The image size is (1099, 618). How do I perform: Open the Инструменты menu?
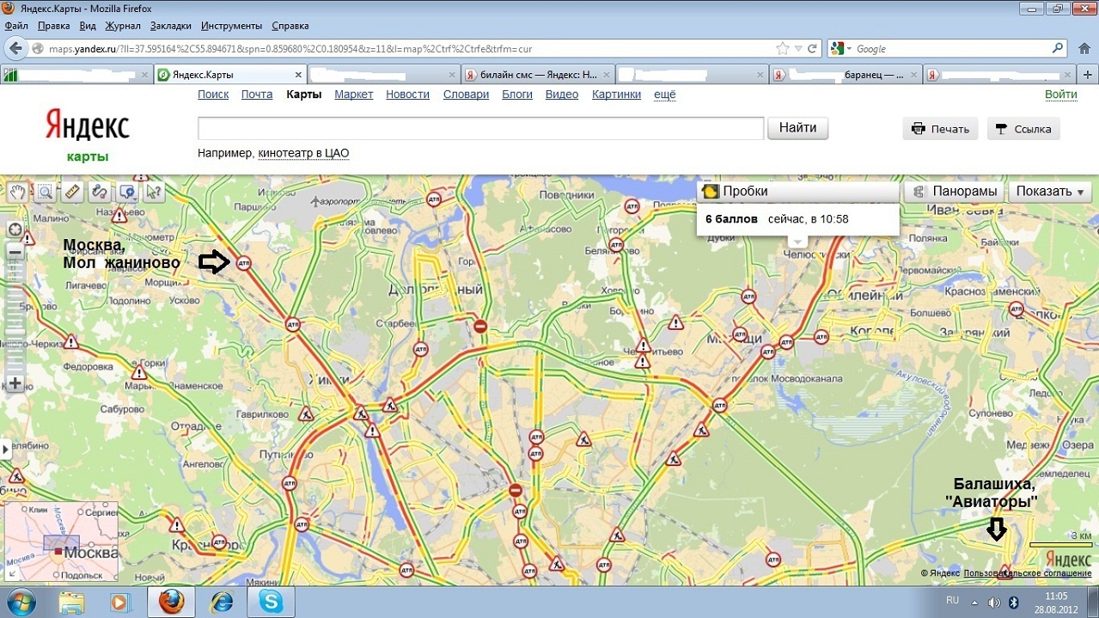pyautogui.click(x=232, y=26)
